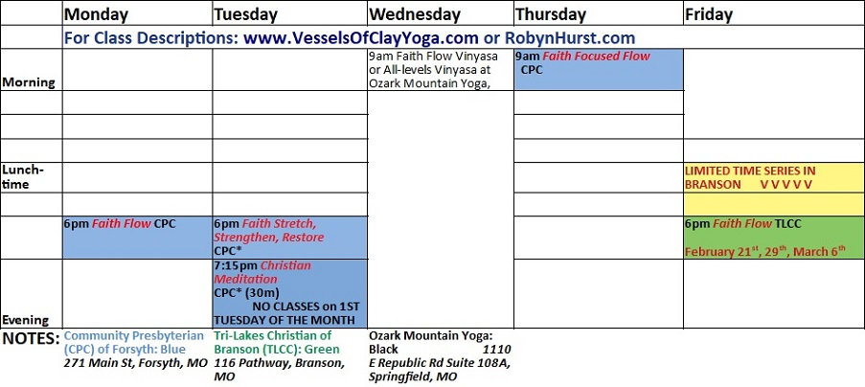
Task: Click the Limited Time Series in Branson banner
Action: pos(773,176)
